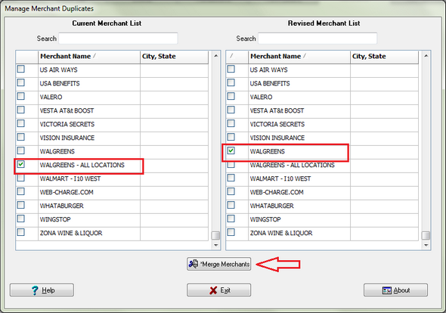Check WINGSTOP in Current Merchant List
Screen dimensions: 446x313
pyautogui.click(x=20, y=218)
